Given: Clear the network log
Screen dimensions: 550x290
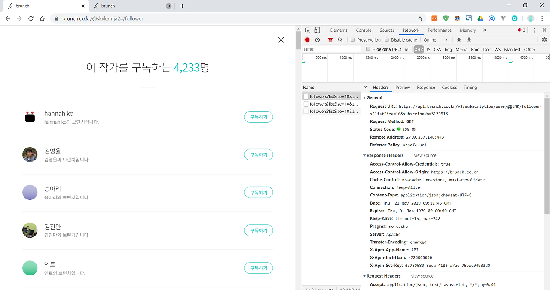Looking at the screenshot, I should (x=318, y=40).
